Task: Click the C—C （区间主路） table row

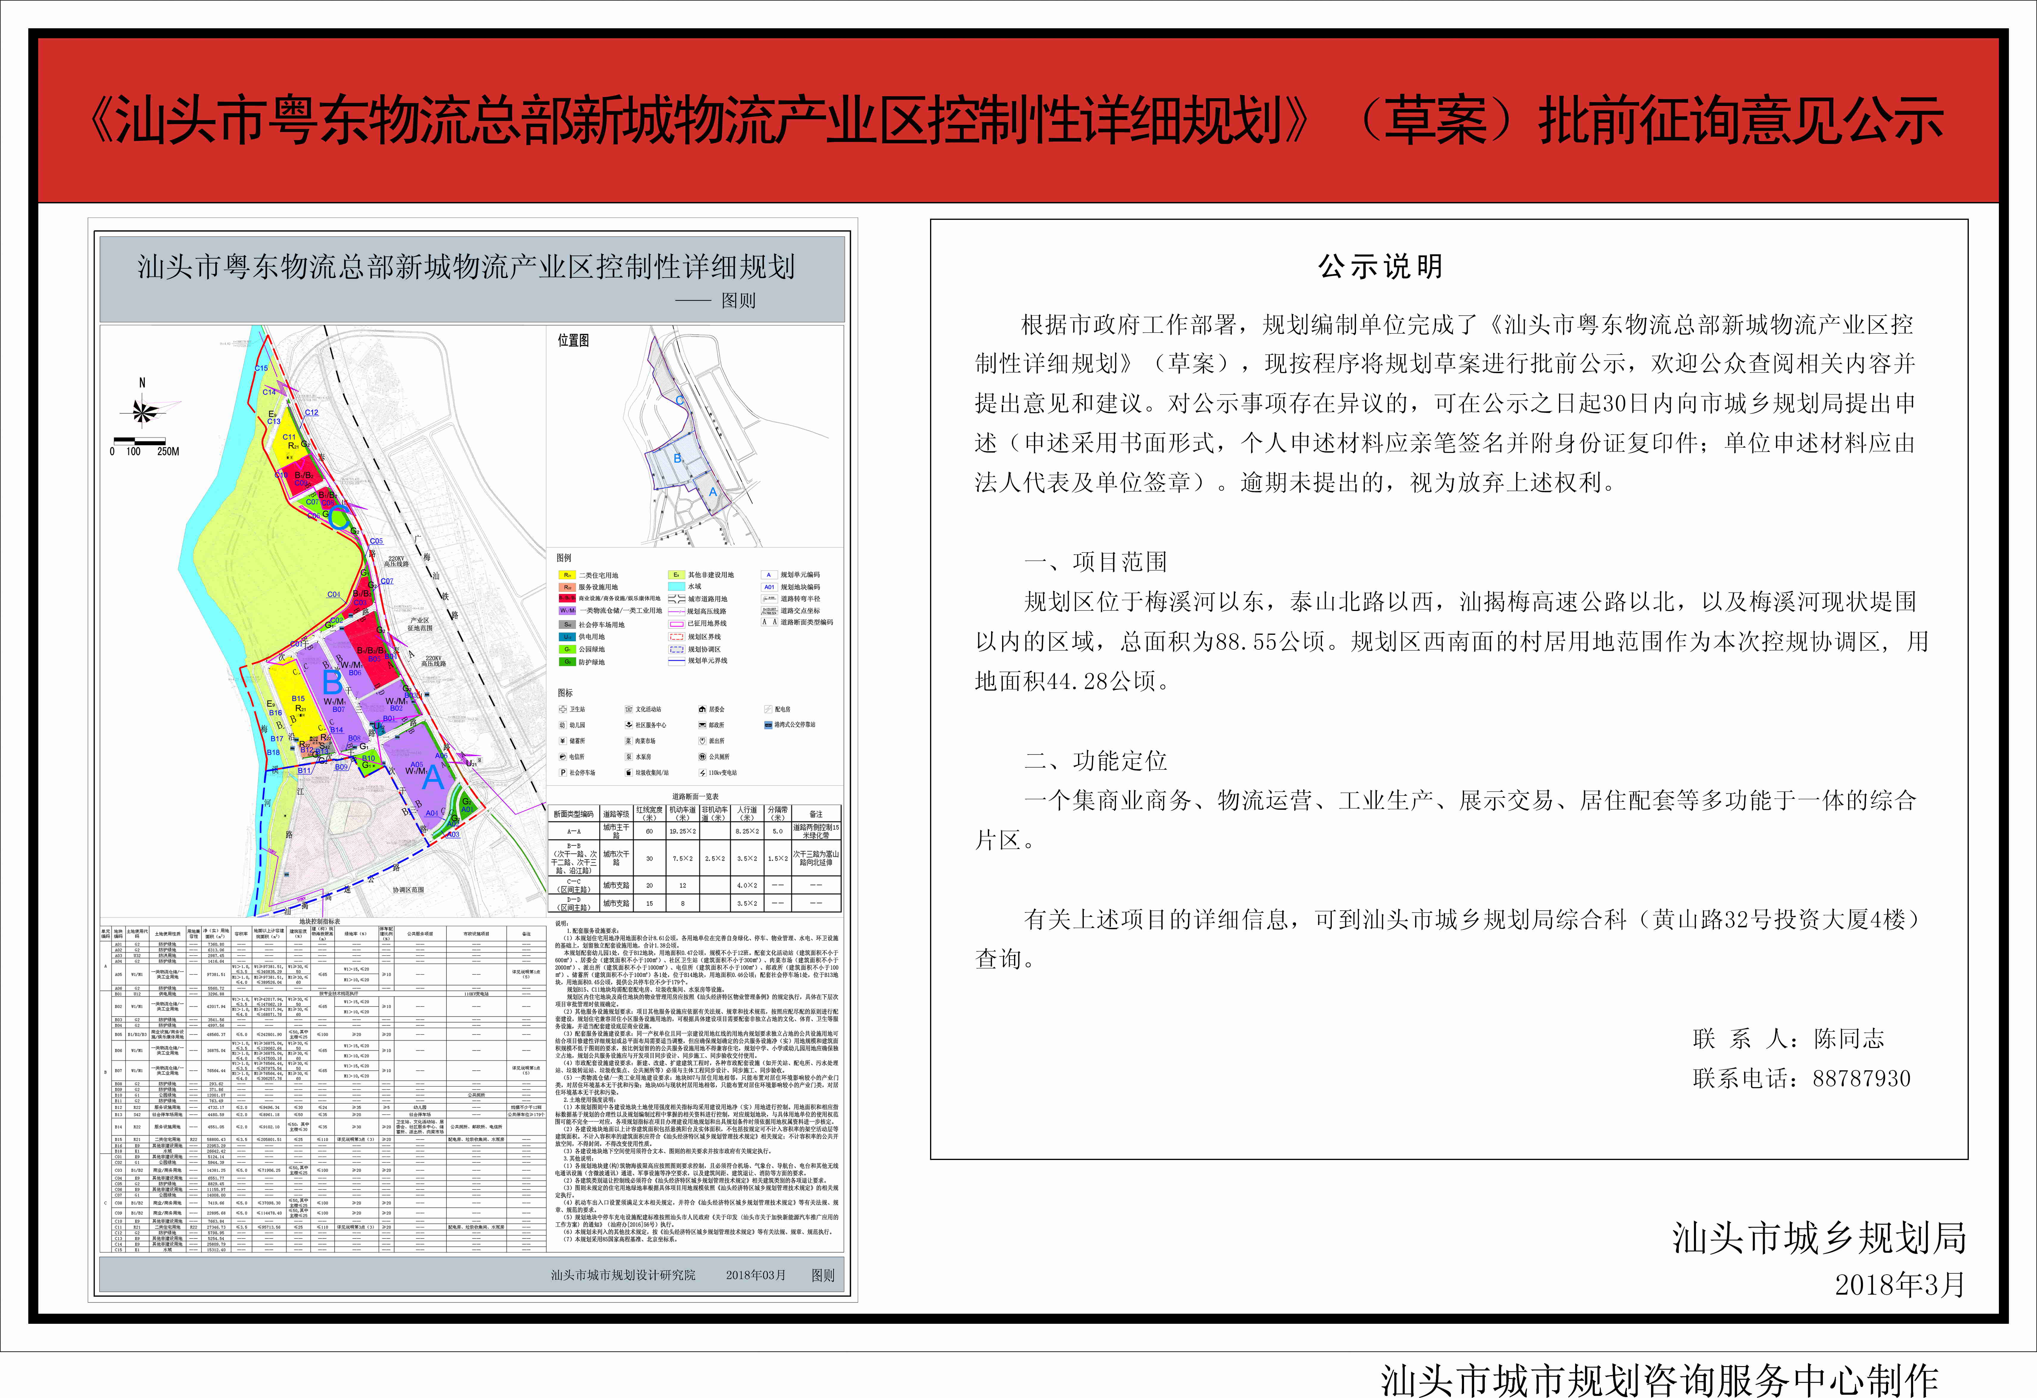Action: click(695, 885)
